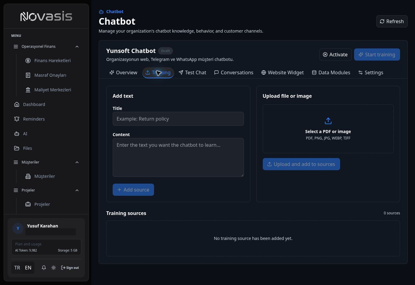
Task: Click the Refresh button
Action: [x=392, y=21]
